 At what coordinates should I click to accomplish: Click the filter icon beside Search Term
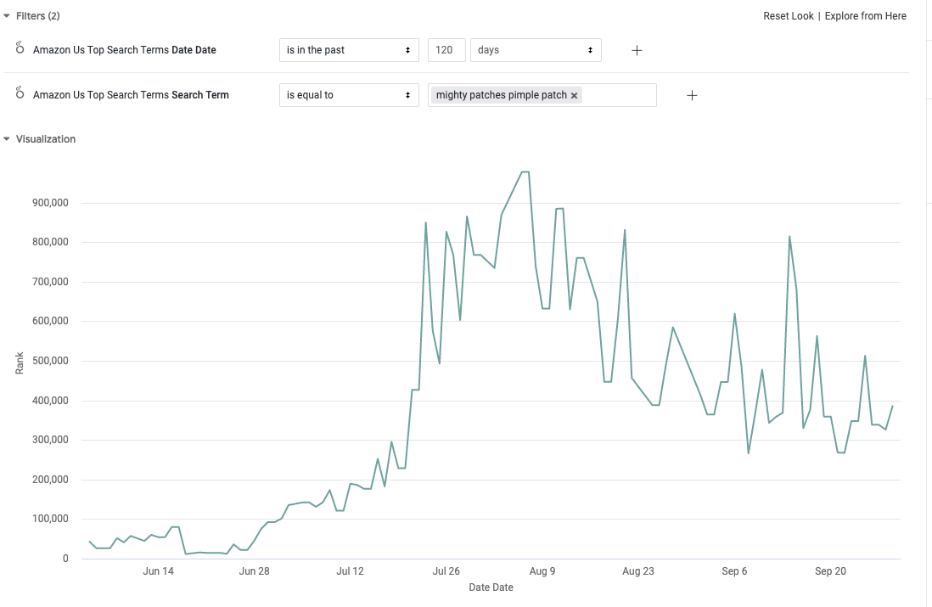tap(20, 94)
